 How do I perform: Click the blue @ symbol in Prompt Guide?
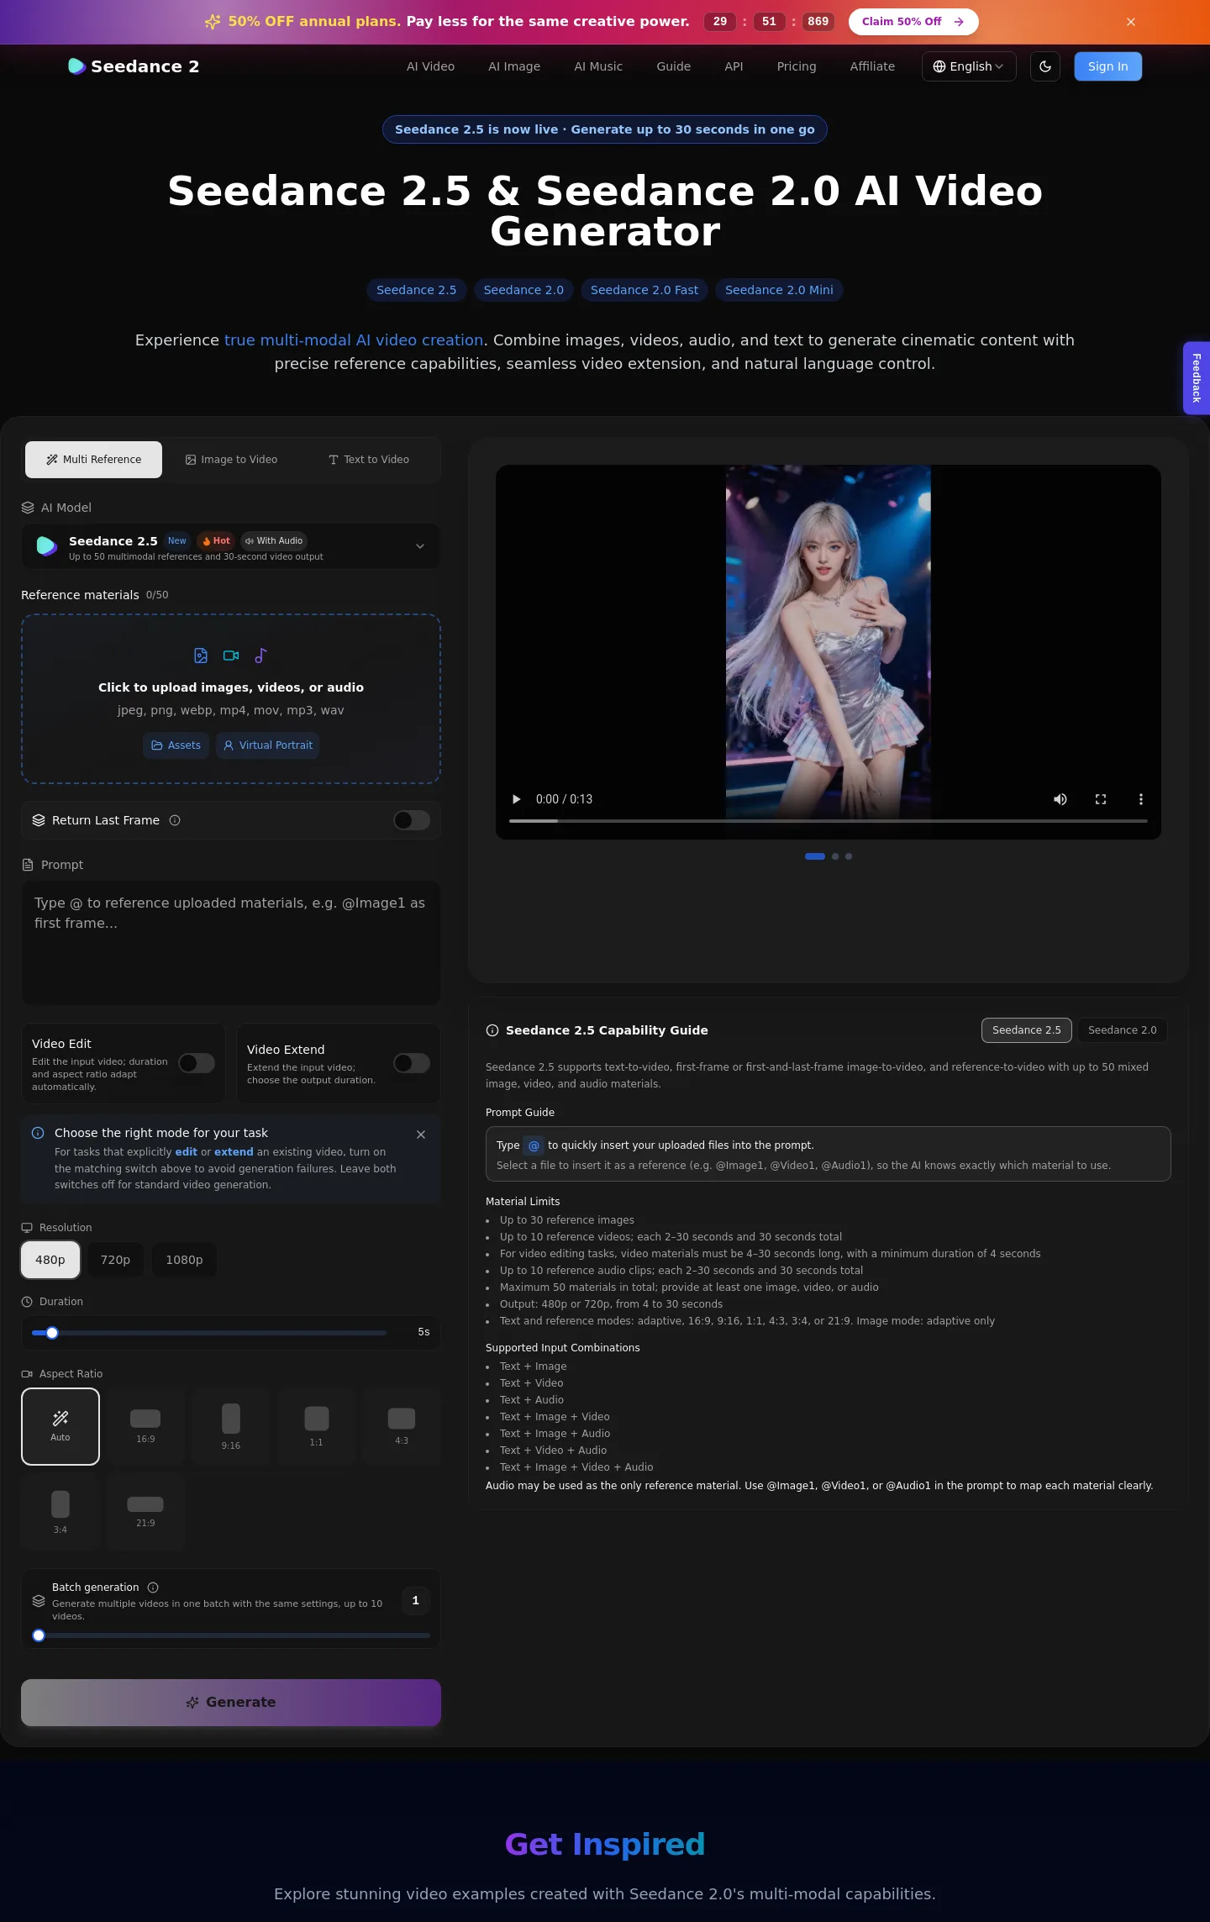[x=534, y=1145]
